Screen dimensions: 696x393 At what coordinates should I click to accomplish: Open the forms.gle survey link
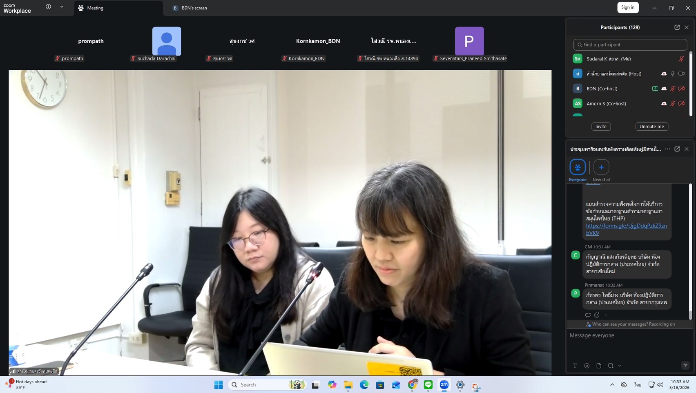tap(626, 226)
